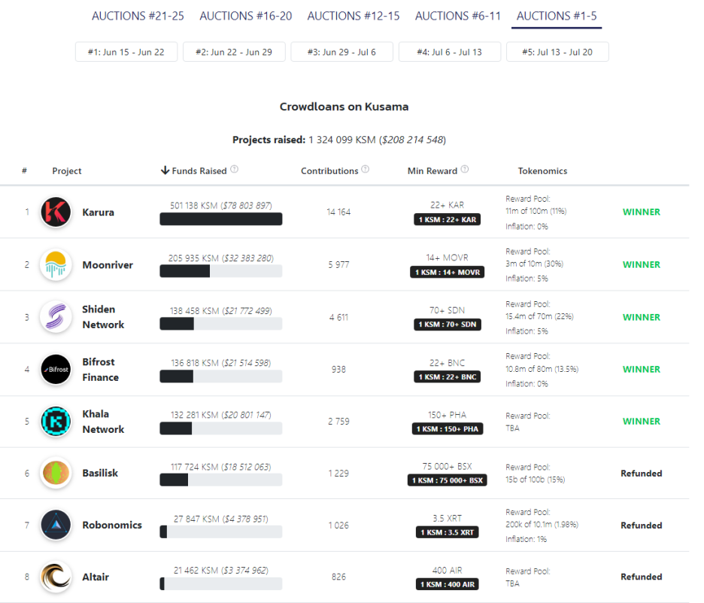This screenshot has width=704, height=603.
Task: Open the Karura project logo
Action: pos(56,212)
